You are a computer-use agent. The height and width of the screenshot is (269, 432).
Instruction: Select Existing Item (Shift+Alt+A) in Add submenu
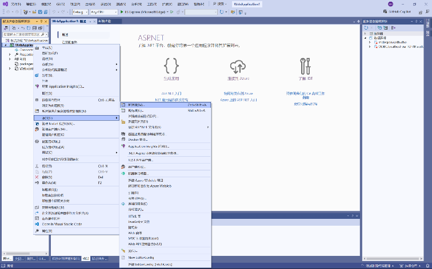point(166,111)
